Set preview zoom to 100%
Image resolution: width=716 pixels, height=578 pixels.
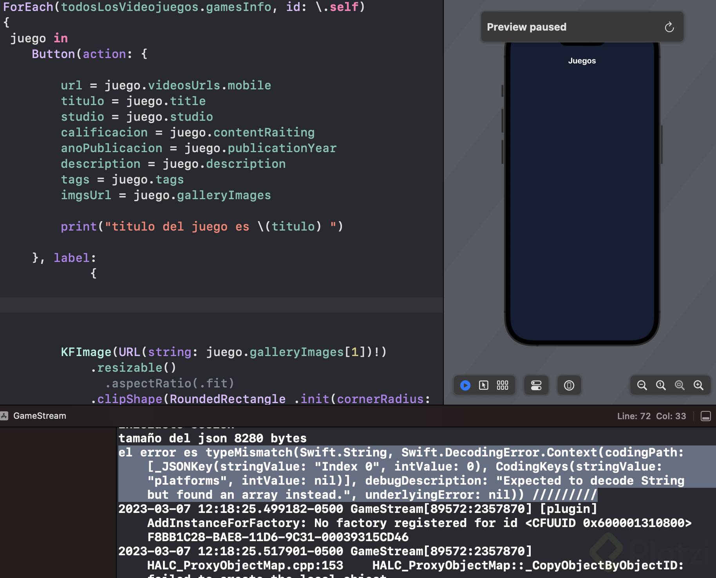[x=661, y=385]
